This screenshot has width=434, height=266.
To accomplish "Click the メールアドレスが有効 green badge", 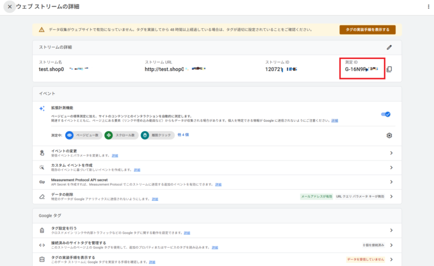I will point(316,196).
